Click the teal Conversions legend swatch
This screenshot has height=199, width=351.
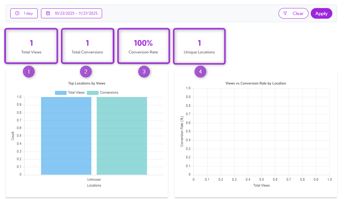coord(93,93)
